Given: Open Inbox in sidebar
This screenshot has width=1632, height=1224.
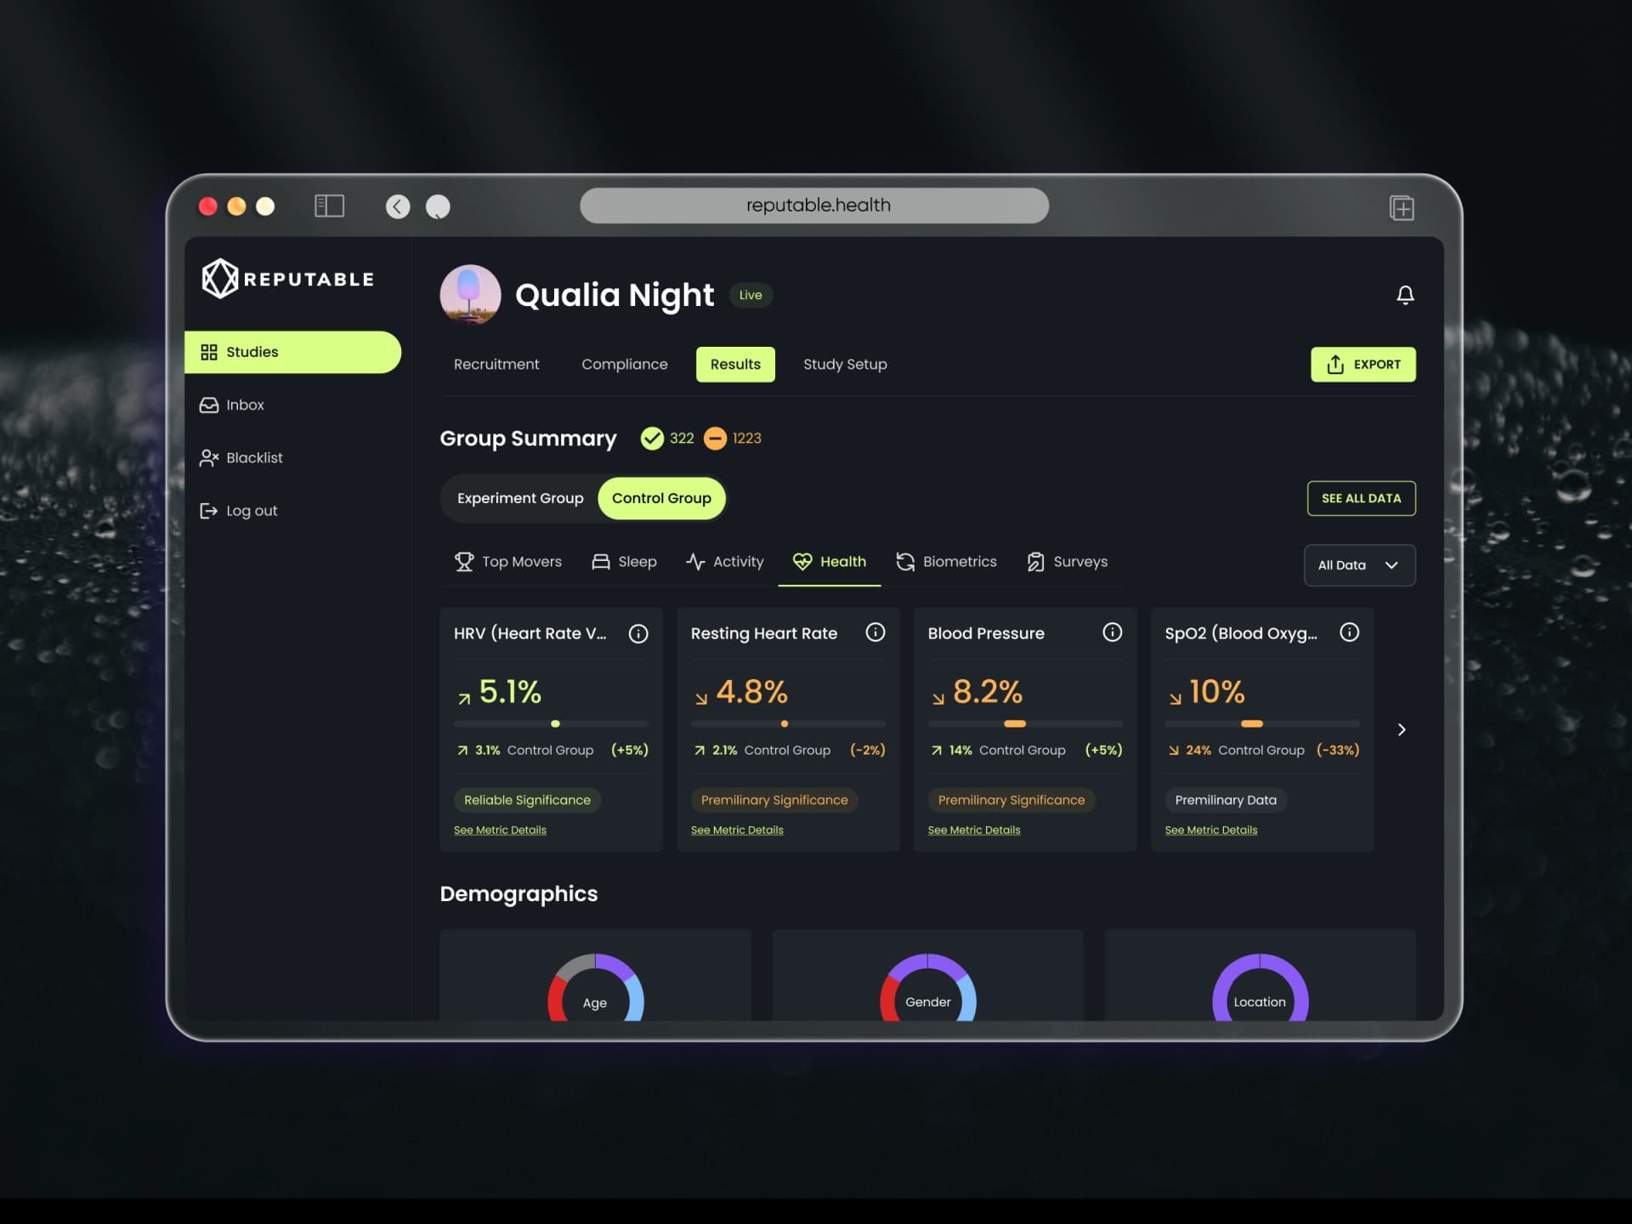Looking at the screenshot, I should (x=232, y=405).
